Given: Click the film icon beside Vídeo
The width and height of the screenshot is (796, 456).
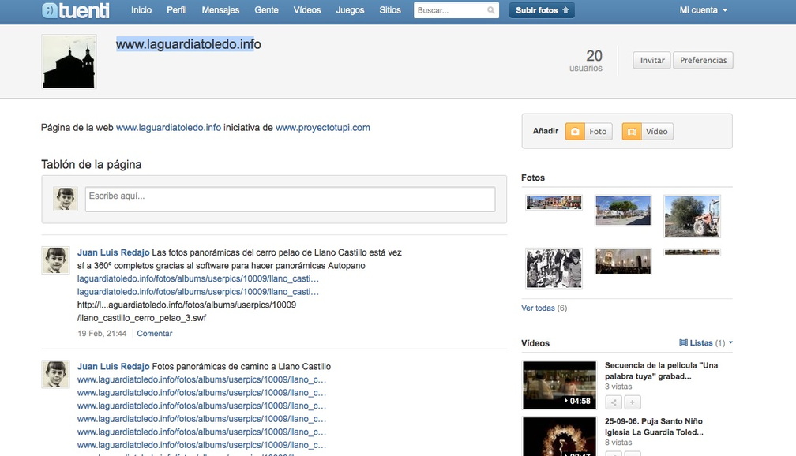Looking at the screenshot, I should [x=632, y=132].
